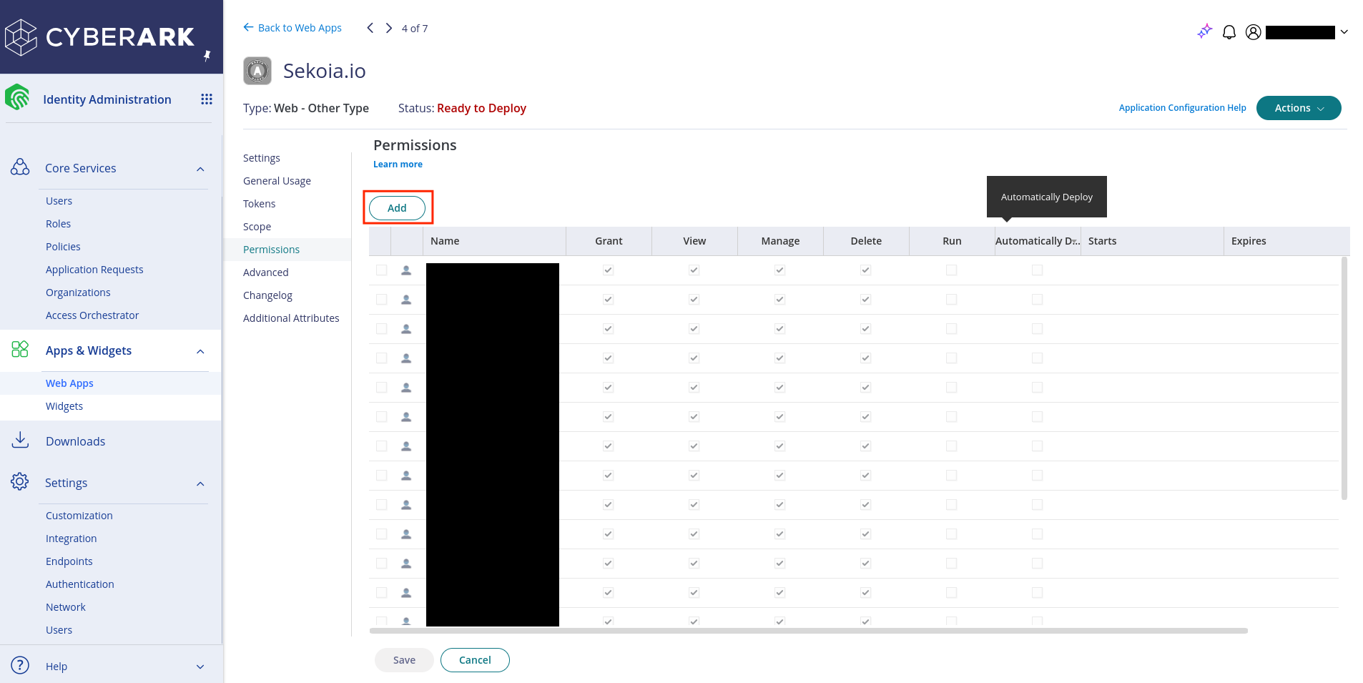Open the Additional Attributes tab

tap(291, 318)
